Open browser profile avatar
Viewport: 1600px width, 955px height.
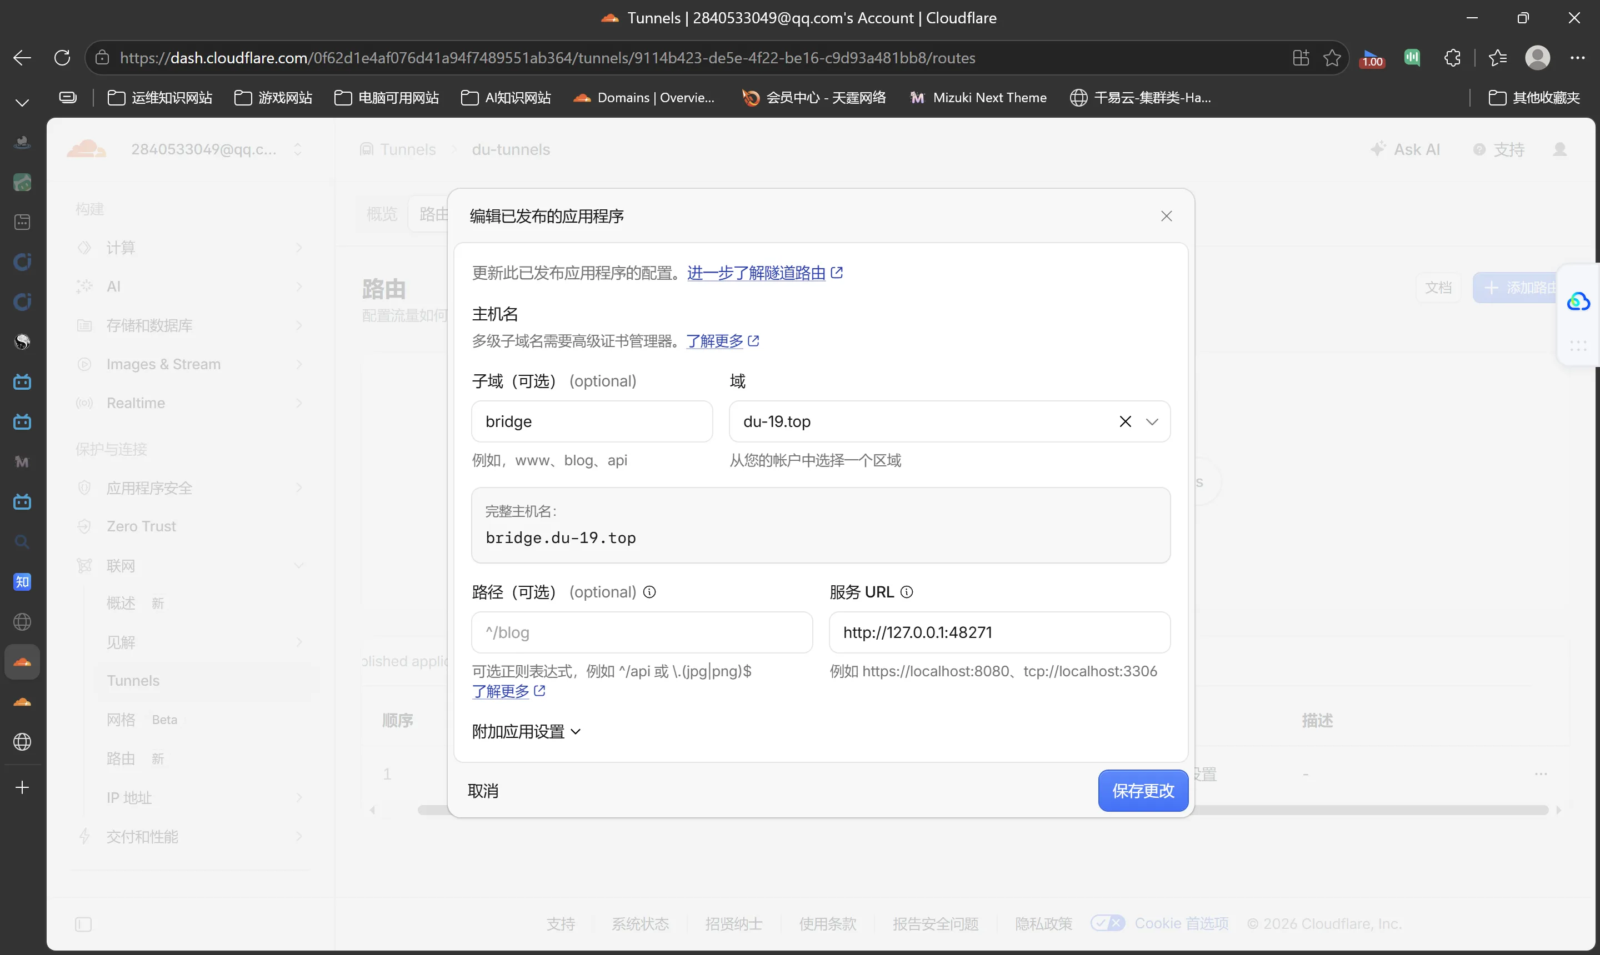(1537, 58)
